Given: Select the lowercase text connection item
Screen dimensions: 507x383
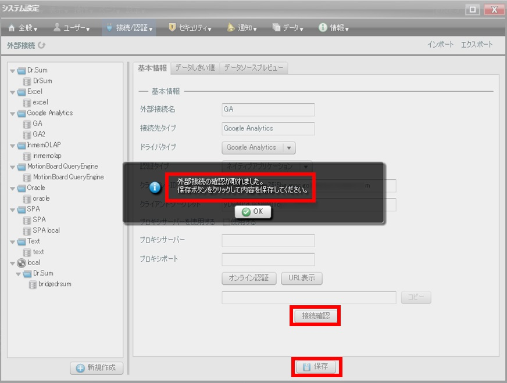Looking at the screenshot, I should 38,252.
